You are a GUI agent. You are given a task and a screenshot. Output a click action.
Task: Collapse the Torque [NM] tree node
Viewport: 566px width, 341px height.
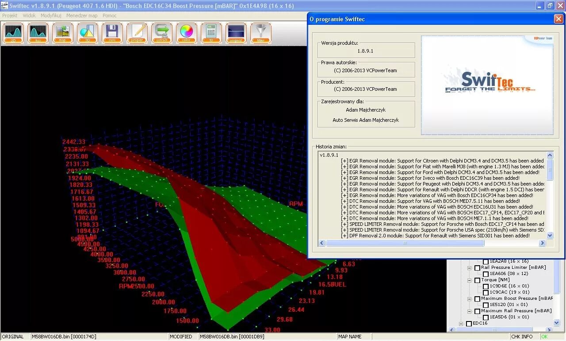(470, 280)
